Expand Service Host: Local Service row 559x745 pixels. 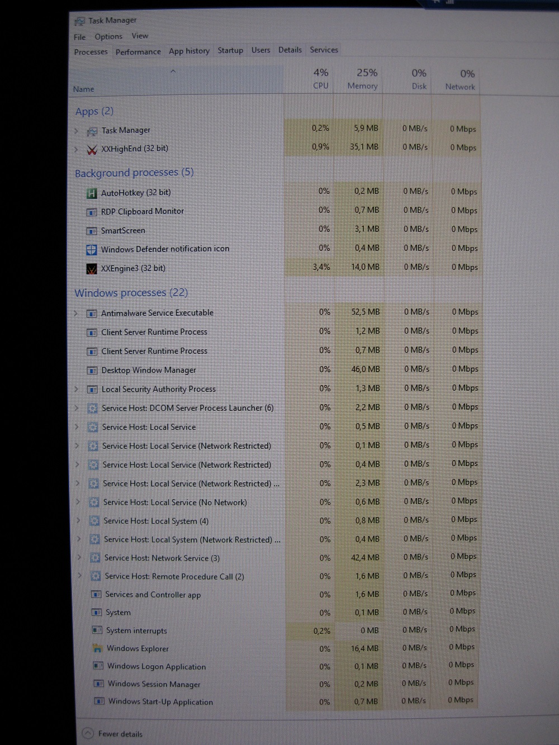click(77, 428)
